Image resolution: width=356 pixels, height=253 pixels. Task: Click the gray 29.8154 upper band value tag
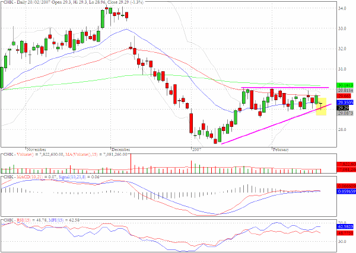click(345, 91)
